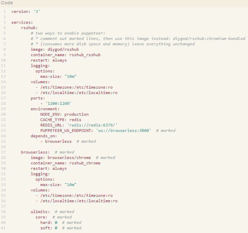
Task: Click the 'ulimits:' key
Action: 40,212
